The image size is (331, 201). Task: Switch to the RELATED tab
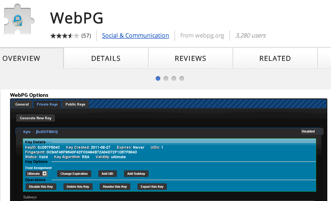pos(275,58)
